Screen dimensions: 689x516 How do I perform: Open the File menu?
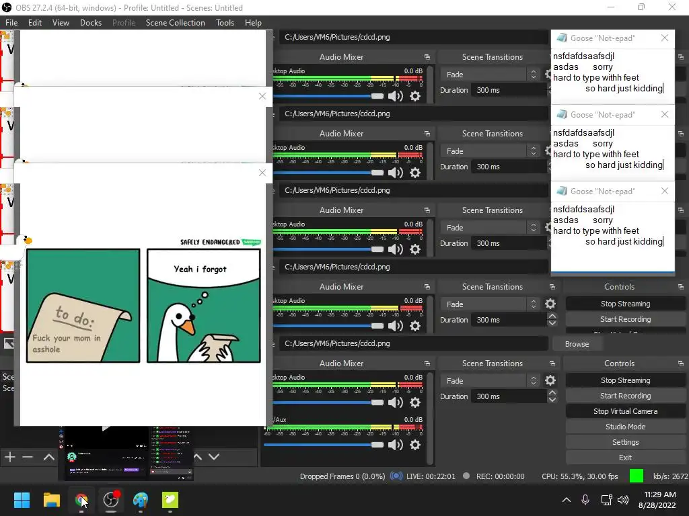point(11,23)
